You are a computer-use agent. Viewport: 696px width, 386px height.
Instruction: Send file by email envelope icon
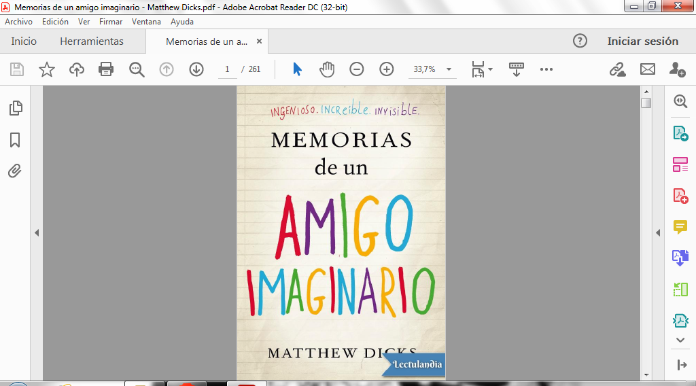648,69
